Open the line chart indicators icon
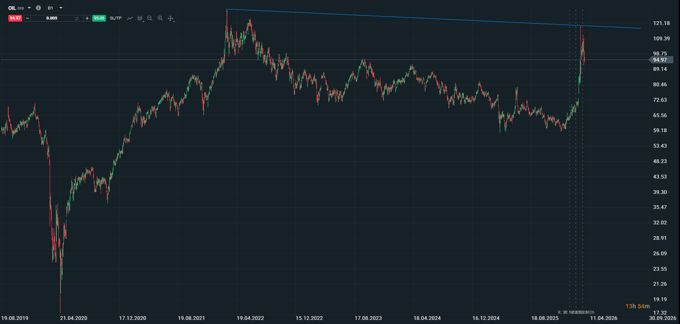The height and width of the screenshot is (324, 680). click(130, 18)
